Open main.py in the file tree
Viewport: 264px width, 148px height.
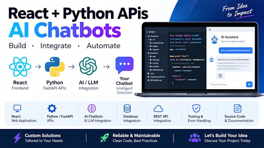(156, 60)
